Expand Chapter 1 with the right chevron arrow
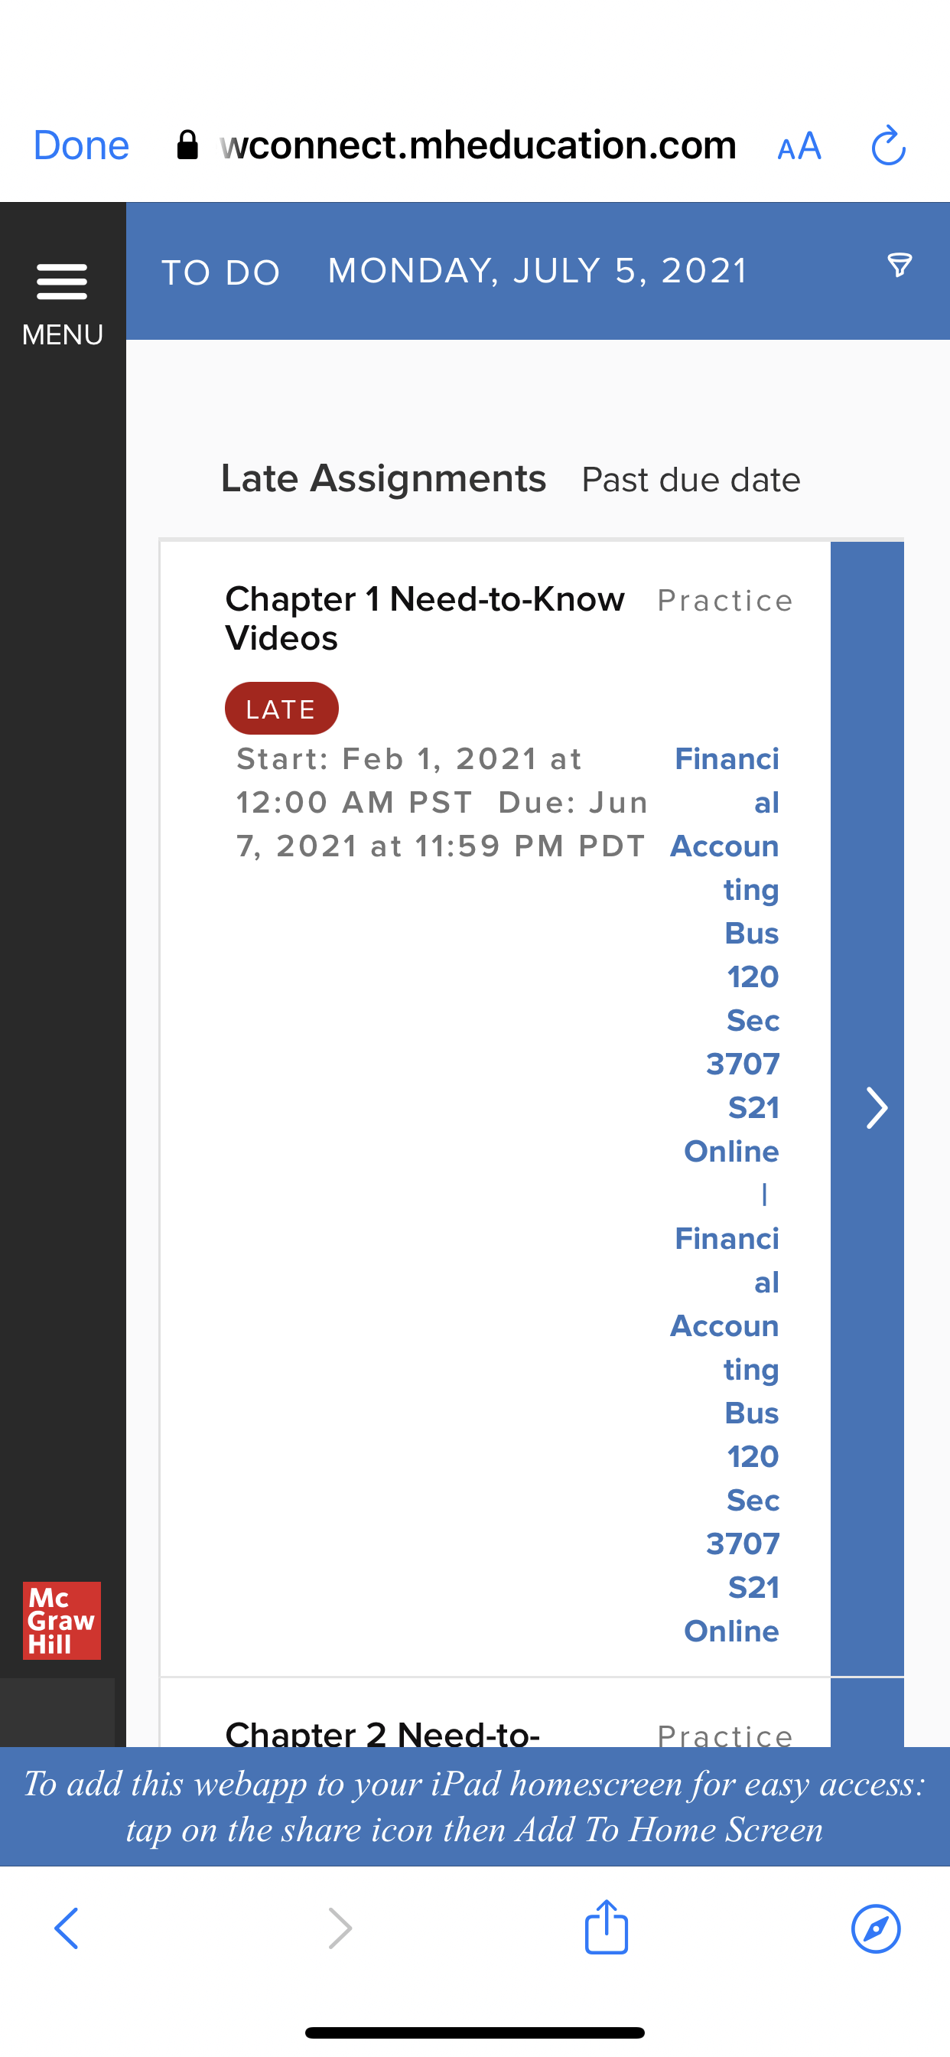Image resolution: width=950 pixels, height=2057 pixels. pyautogui.click(x=876, y=1107)
